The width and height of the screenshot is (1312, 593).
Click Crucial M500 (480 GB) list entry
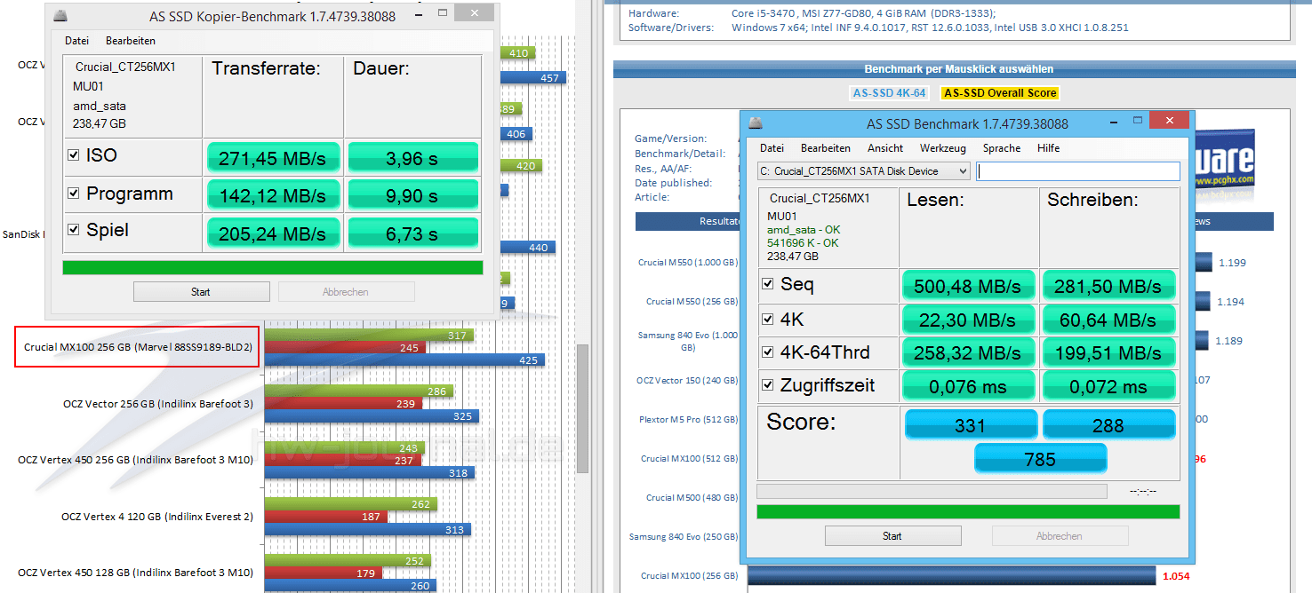(692, 497)
